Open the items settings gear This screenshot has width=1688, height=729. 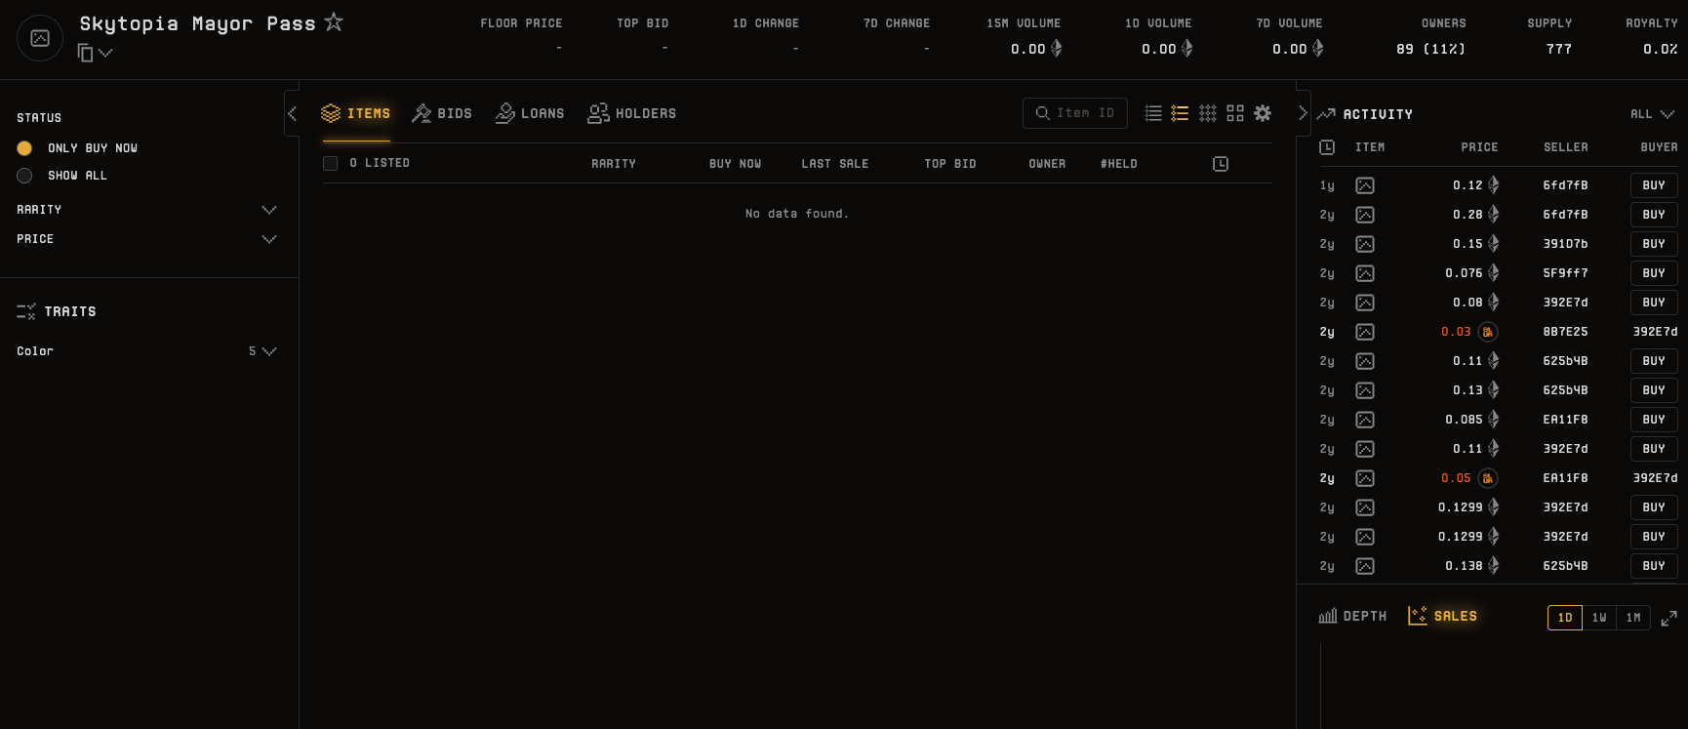coord(1263,113)
